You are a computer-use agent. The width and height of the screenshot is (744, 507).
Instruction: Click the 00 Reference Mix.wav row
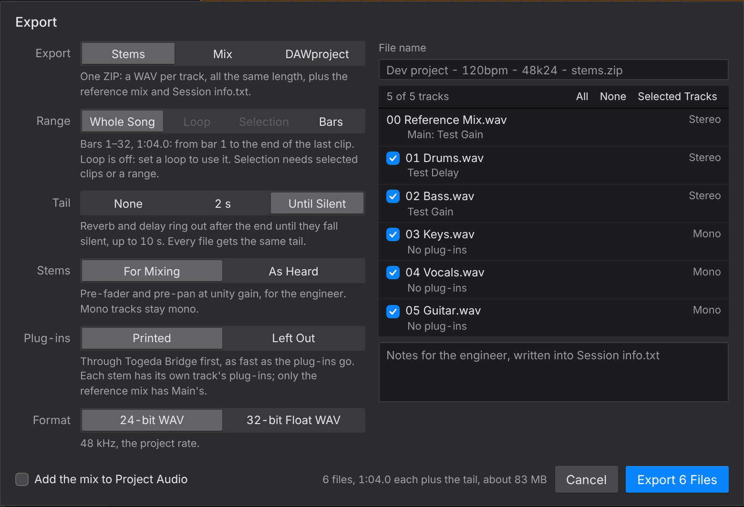tap(553, 127)
